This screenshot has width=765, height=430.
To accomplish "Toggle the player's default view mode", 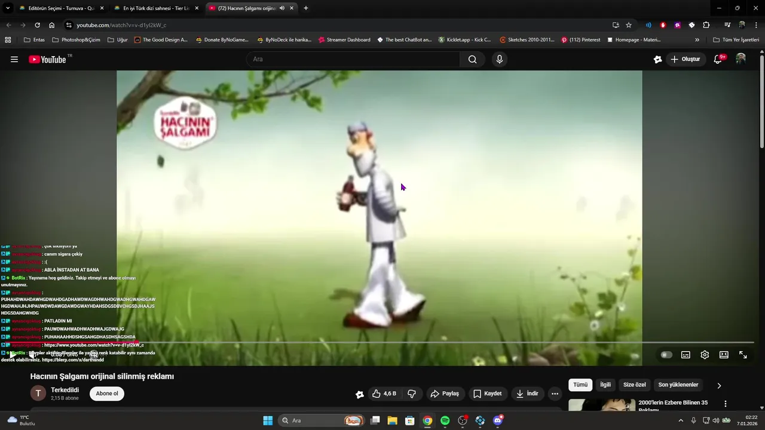I will 724,355.
